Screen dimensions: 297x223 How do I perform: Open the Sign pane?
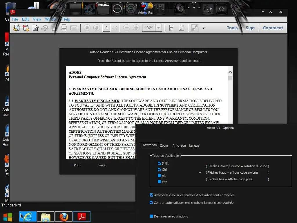pyautogui.click(x=250, y=28)
